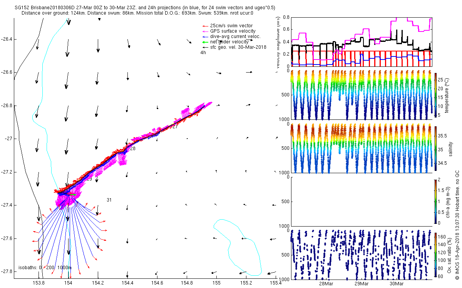This screenshot has height=288, width=462.
Task: Click the 155.2 longitude tick label
Action: coord(246,283)
